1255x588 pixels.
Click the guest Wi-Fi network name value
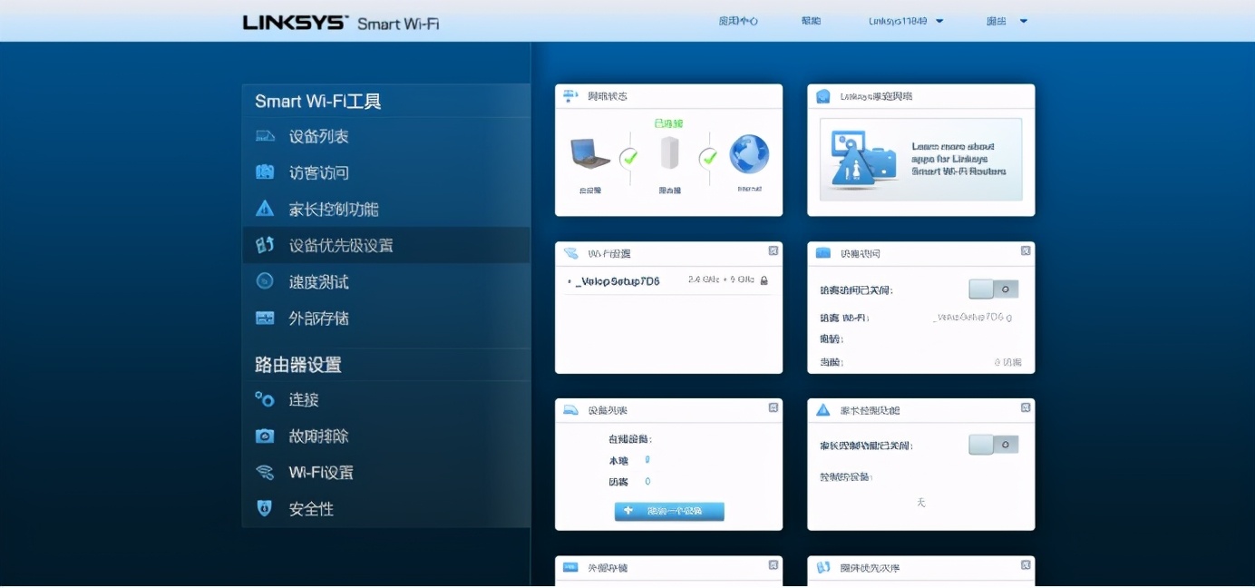972,318
